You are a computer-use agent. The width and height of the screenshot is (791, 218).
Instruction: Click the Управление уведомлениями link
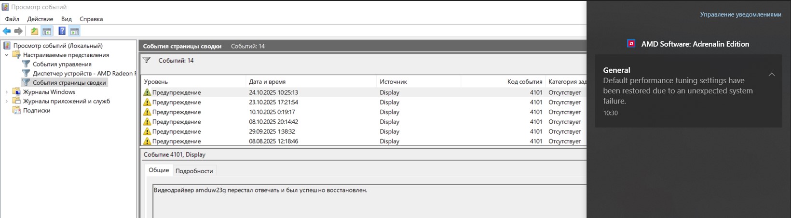click(740, 14)
